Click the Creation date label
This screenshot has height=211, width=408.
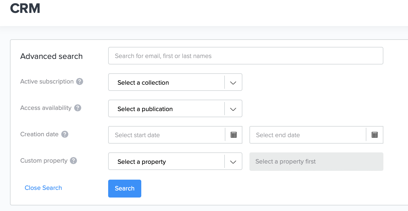[39, 134]
